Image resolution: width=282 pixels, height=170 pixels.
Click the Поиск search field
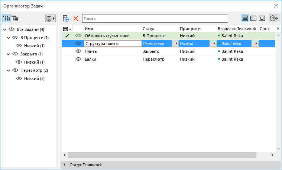coord(155,18)
